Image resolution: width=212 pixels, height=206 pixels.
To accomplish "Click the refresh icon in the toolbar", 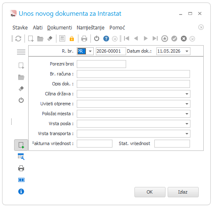I will 18,39.
